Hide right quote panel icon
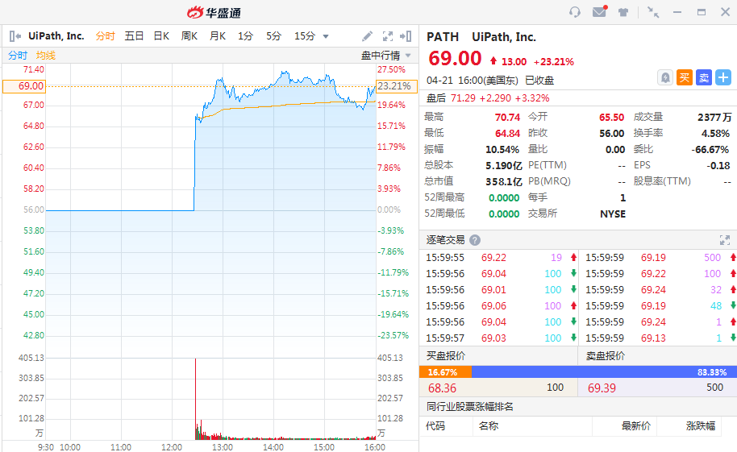Viewport: 737px width, 452px height. [406, 36]
